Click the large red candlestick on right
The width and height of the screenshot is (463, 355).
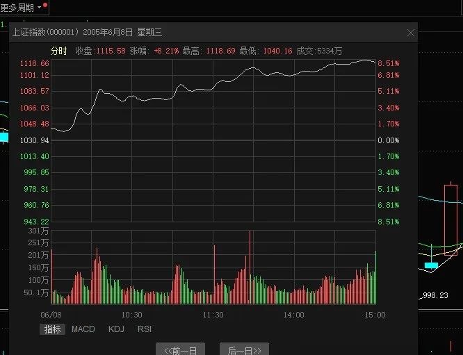click(x=451, y=220)
